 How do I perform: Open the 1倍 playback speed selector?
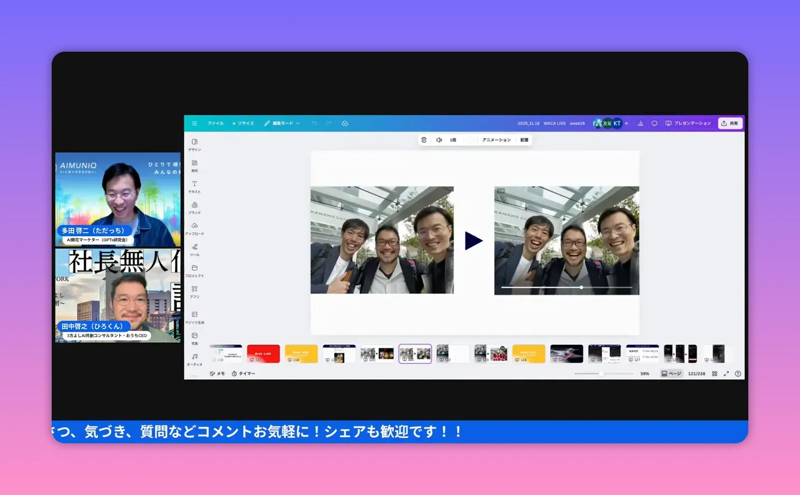click(x=452, y=140)
